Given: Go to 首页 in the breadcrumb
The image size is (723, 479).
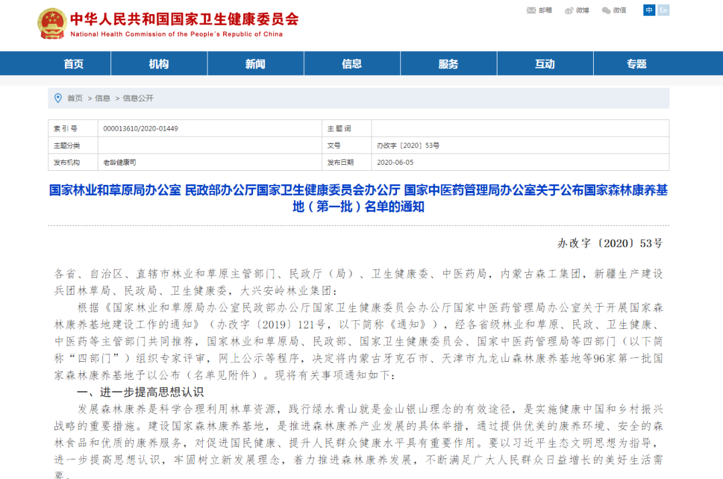Looking at the screenshot, I should coord(75,98).
